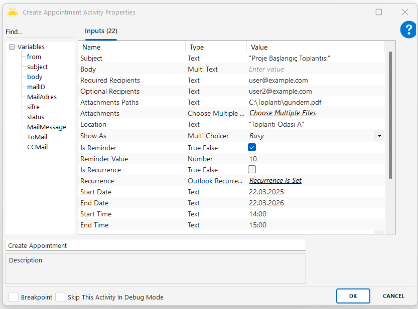Enable the Is Recurrence checkbox
Screen dimensions: 418x309
[x=252, y=170]
